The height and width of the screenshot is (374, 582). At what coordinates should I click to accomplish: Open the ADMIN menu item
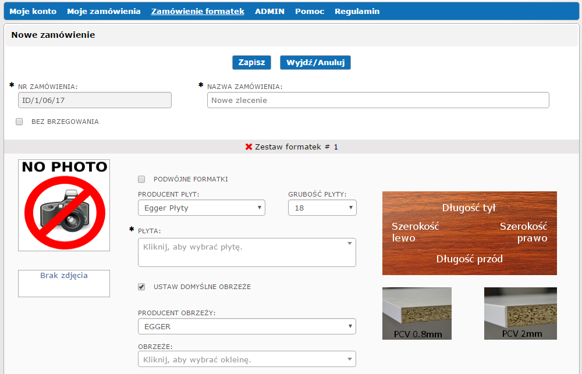coord(269,11)
